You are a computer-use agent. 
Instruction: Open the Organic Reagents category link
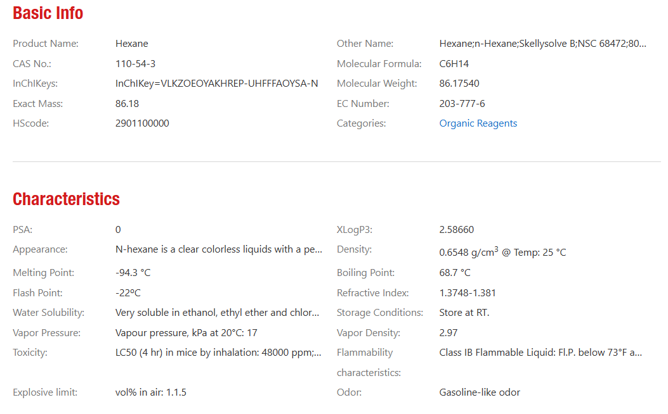(x=478, y=123)
